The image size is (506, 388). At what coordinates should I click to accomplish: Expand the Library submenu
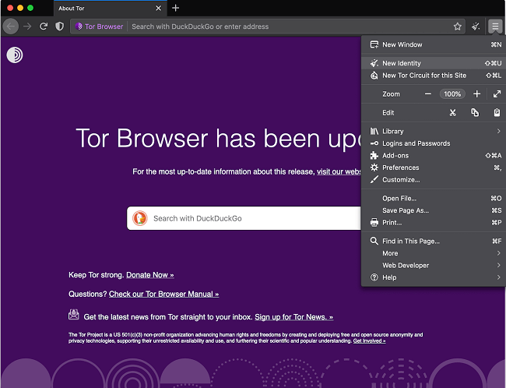coord(434,131)
